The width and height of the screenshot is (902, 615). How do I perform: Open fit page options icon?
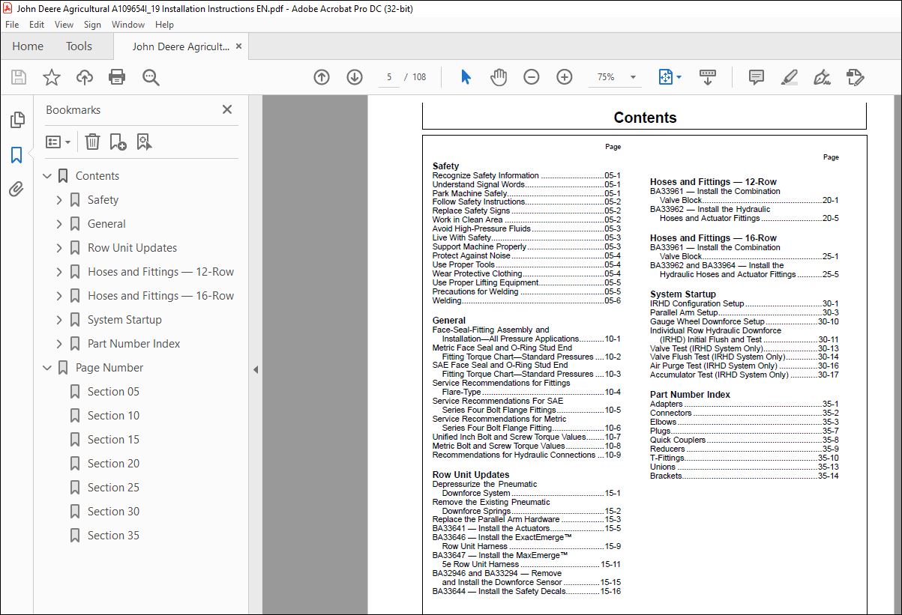[670, 77]
